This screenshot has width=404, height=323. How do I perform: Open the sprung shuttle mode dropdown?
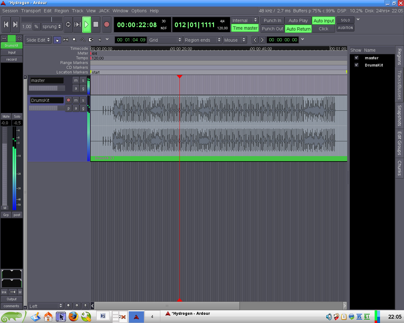pyautogui.click(x=52, y=26)
